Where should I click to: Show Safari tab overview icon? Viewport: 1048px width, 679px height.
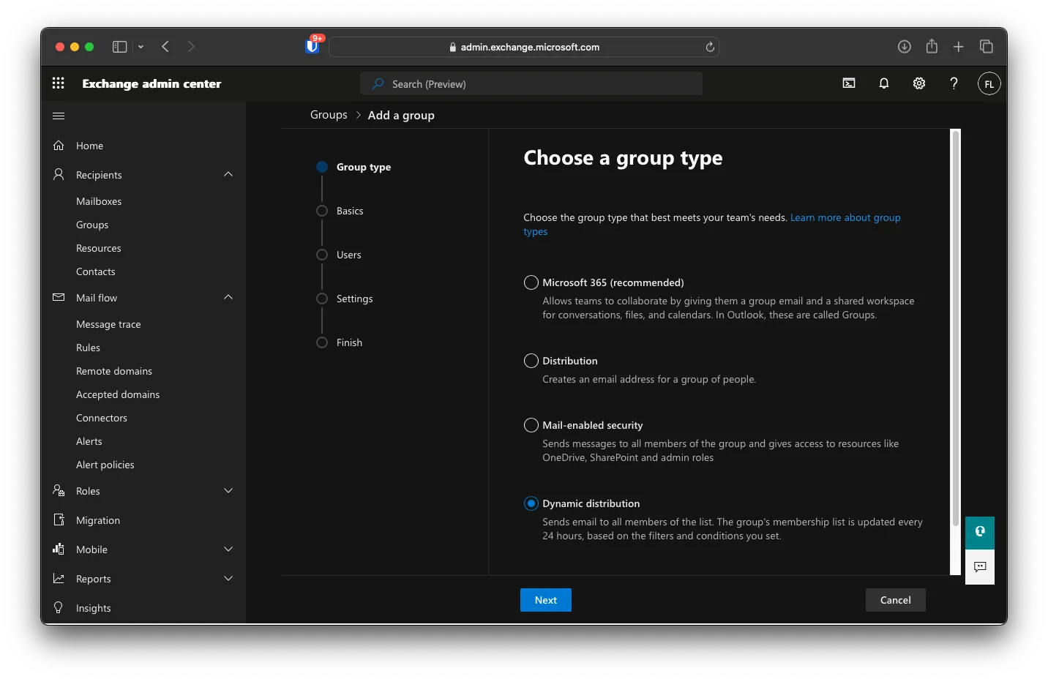click(987, 47)
